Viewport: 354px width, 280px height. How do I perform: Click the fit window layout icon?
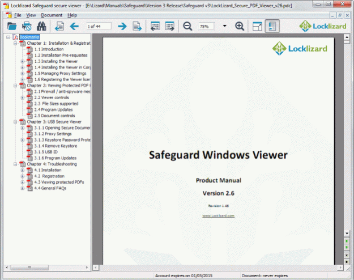[257, 26]
